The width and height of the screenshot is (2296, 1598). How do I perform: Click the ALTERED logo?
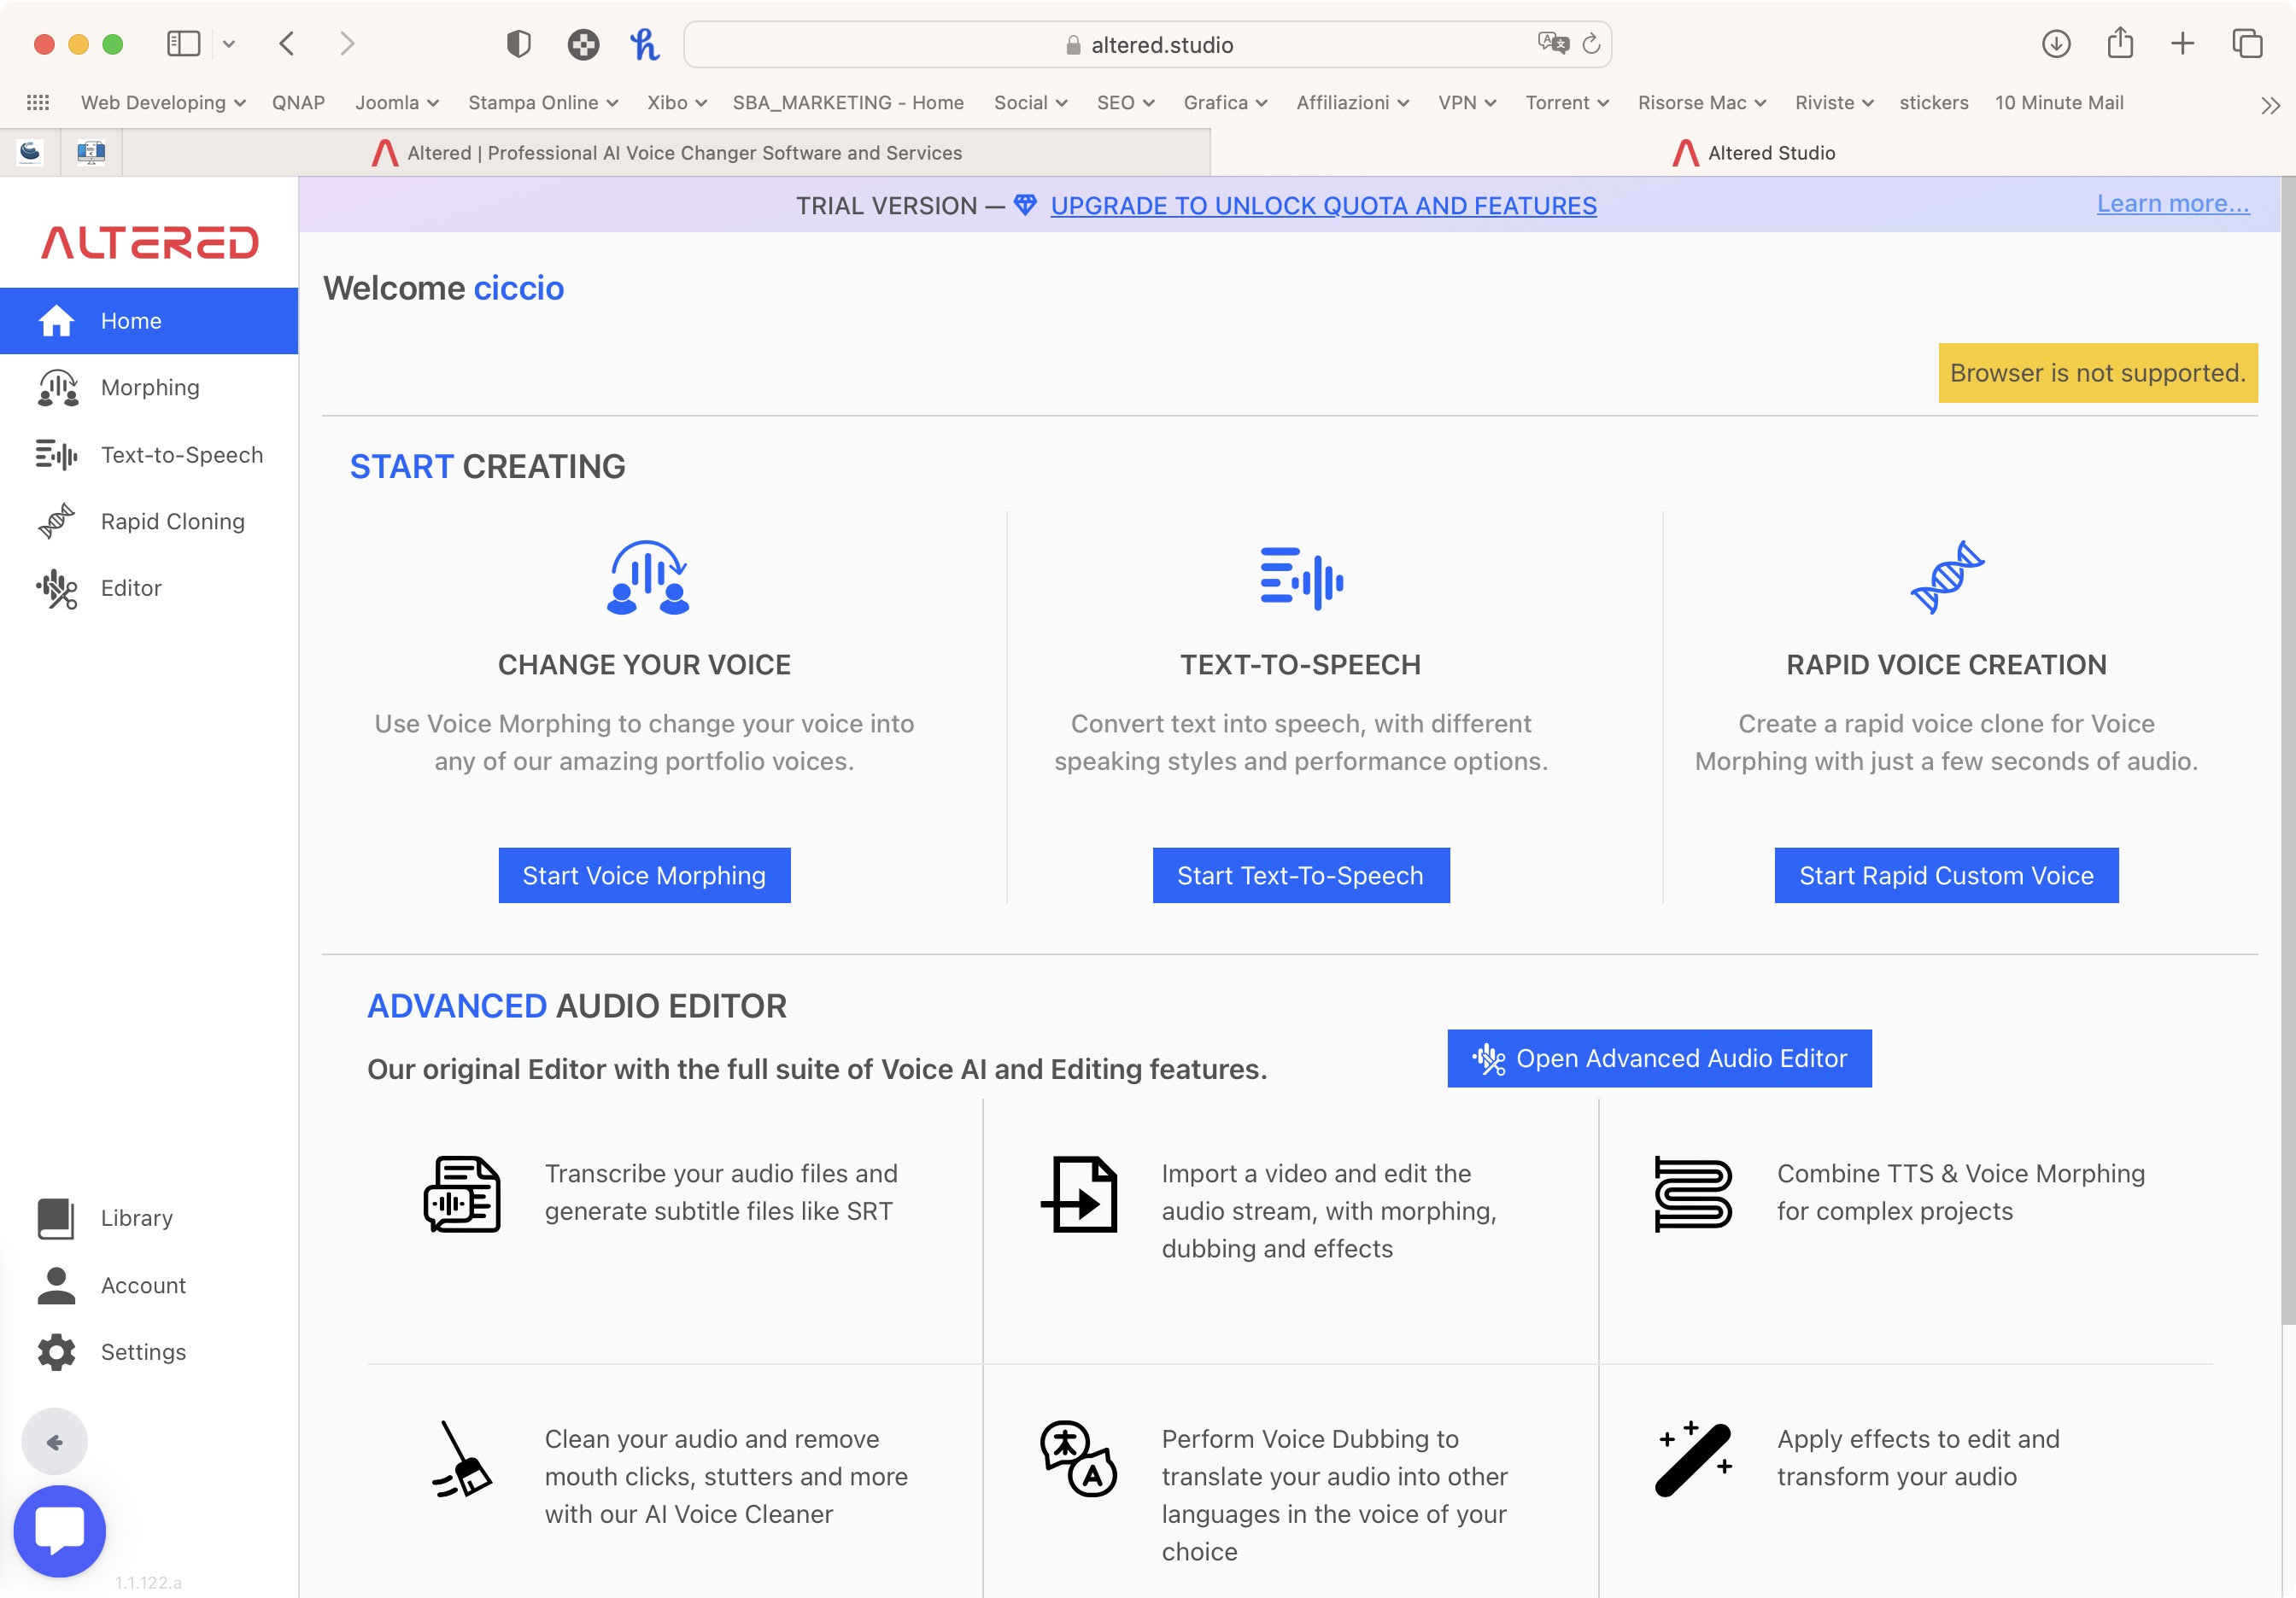pyautogui.click(x=150, y=242)
